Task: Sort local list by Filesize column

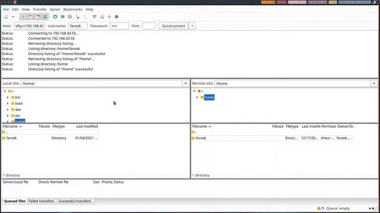Action: tap(44, 126)
